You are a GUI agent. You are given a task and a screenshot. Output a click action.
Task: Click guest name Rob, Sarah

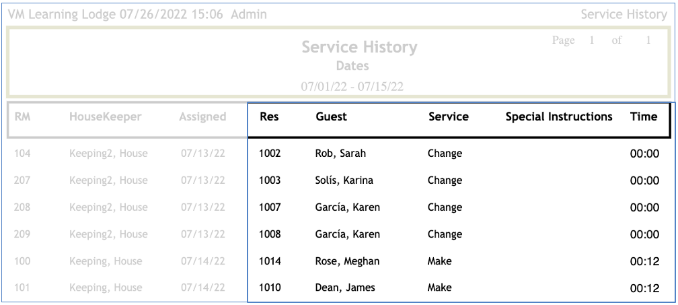(340, 154)
